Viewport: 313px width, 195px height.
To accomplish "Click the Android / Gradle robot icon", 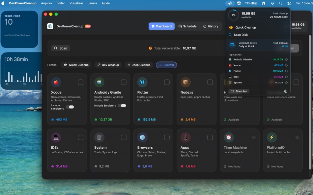I will tap(99, 82).
